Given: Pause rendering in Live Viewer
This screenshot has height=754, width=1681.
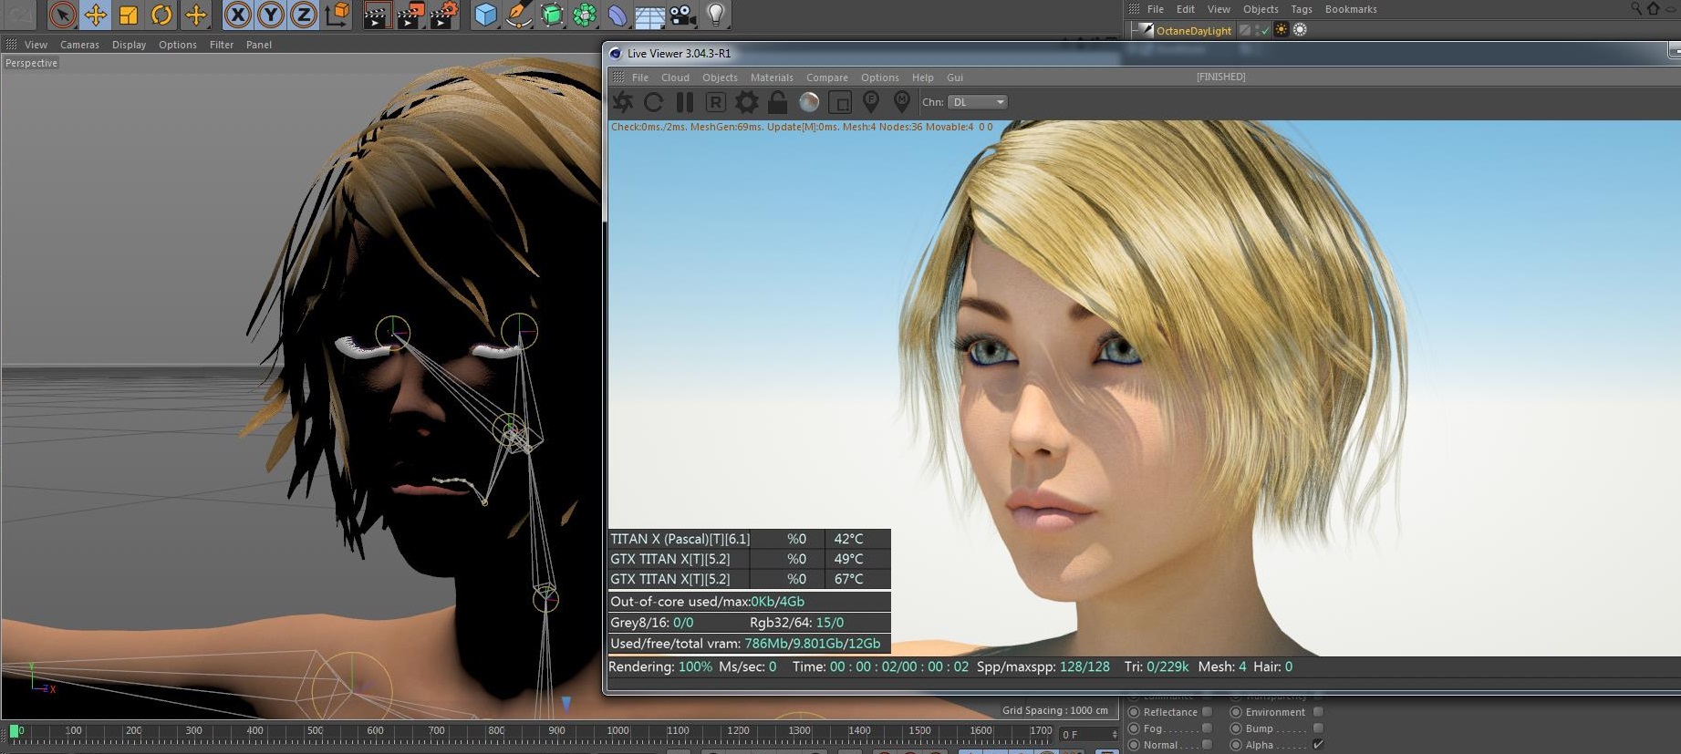Looking at the screenshot, I should 685,102.
